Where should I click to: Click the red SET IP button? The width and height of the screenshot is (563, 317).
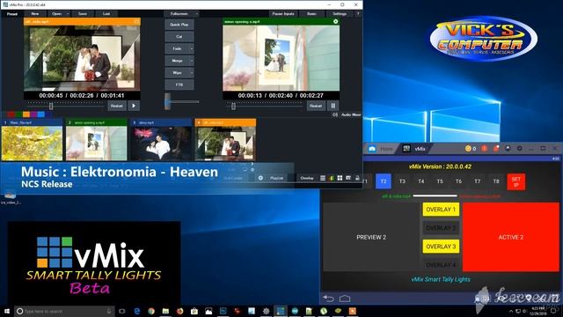tap(516, 181)
